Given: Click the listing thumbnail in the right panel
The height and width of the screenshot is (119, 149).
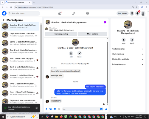Looking at the screenshot, I should pyautogui.click(x=128, y=24).
